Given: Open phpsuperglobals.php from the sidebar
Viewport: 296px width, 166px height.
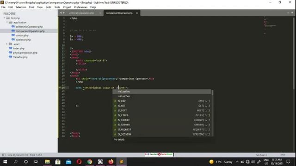Looking at the screenshot, I should 25,53.
